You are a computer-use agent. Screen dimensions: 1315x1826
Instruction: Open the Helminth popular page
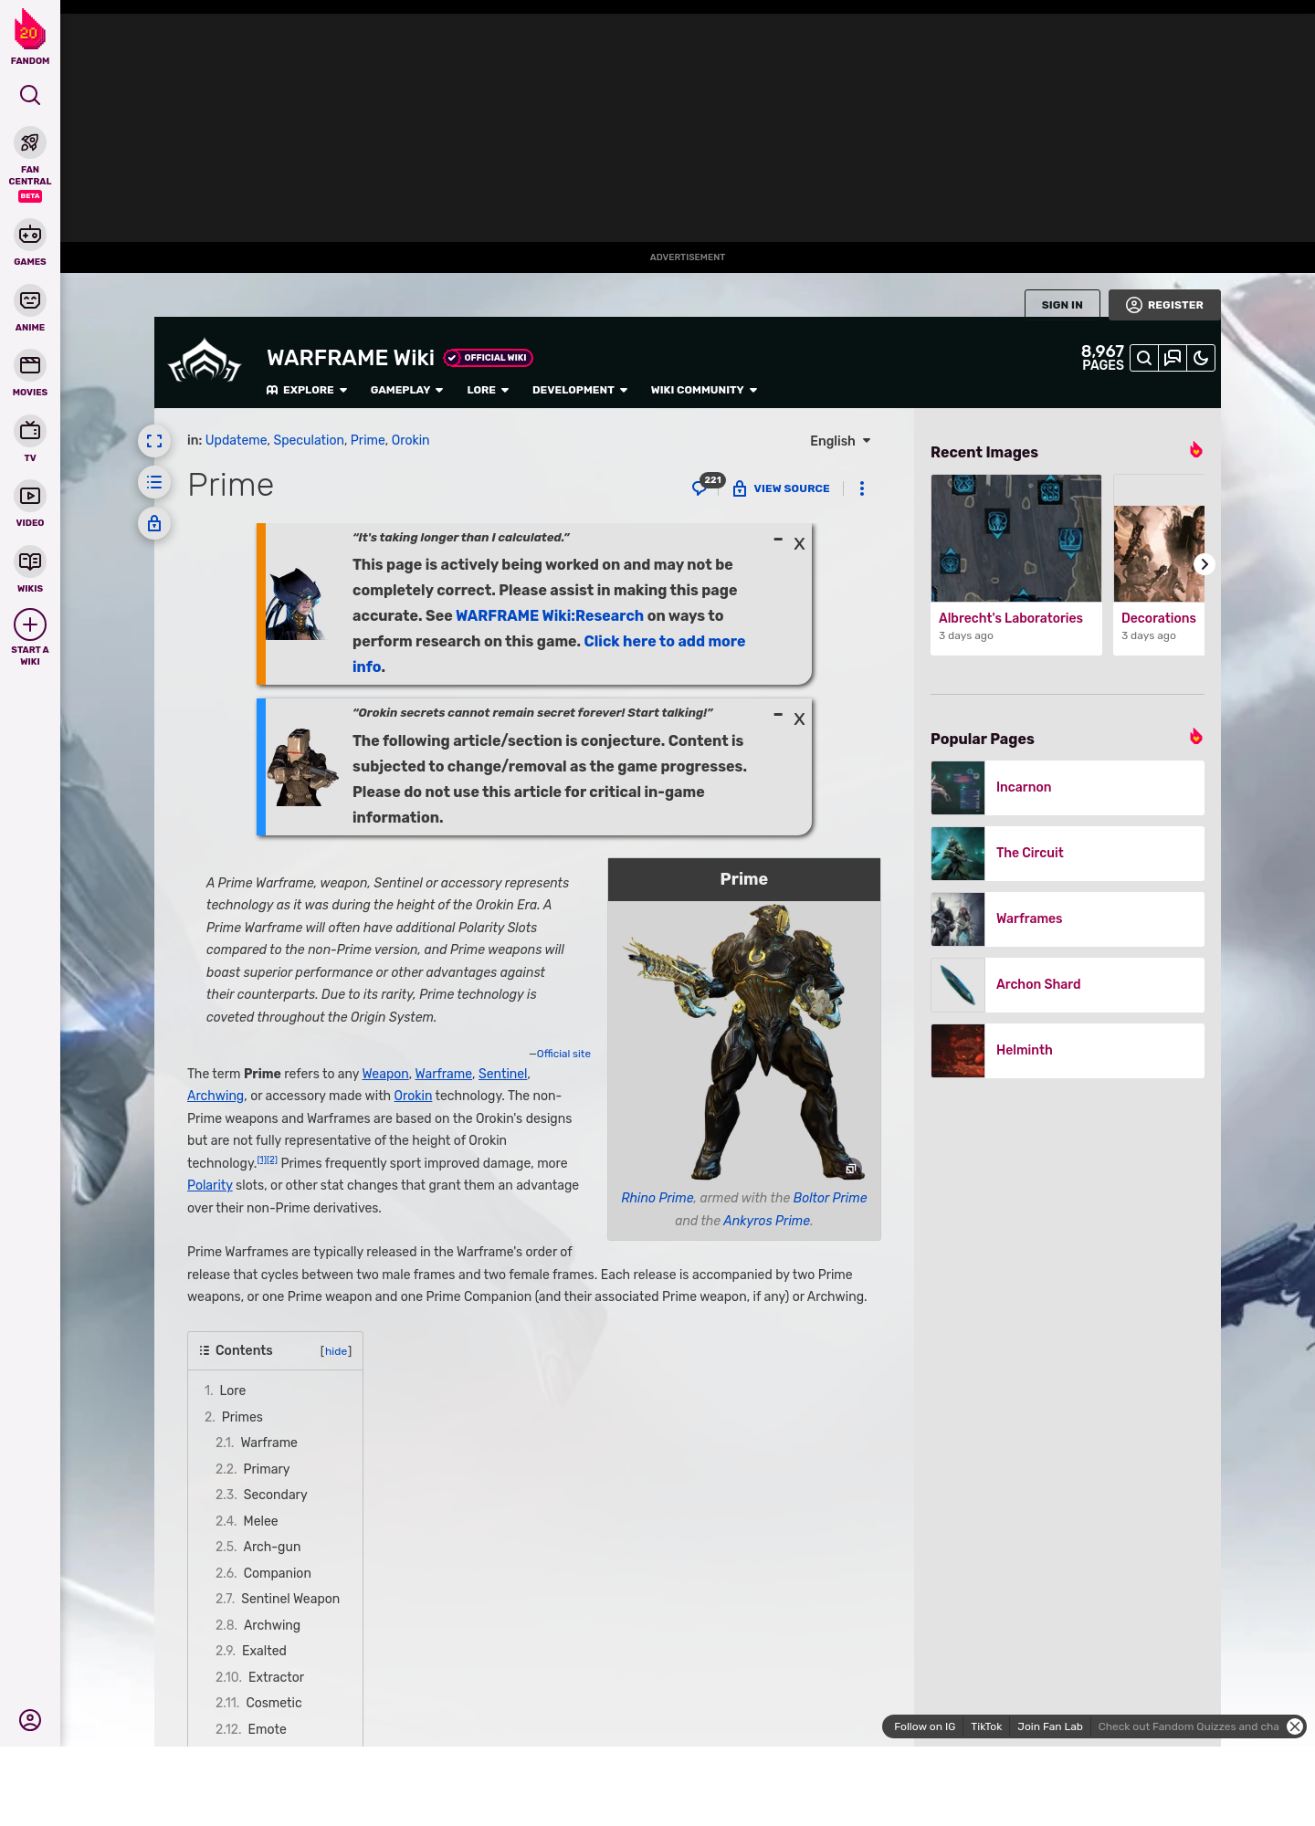pyautogui.click(x=1068, y=1051)
